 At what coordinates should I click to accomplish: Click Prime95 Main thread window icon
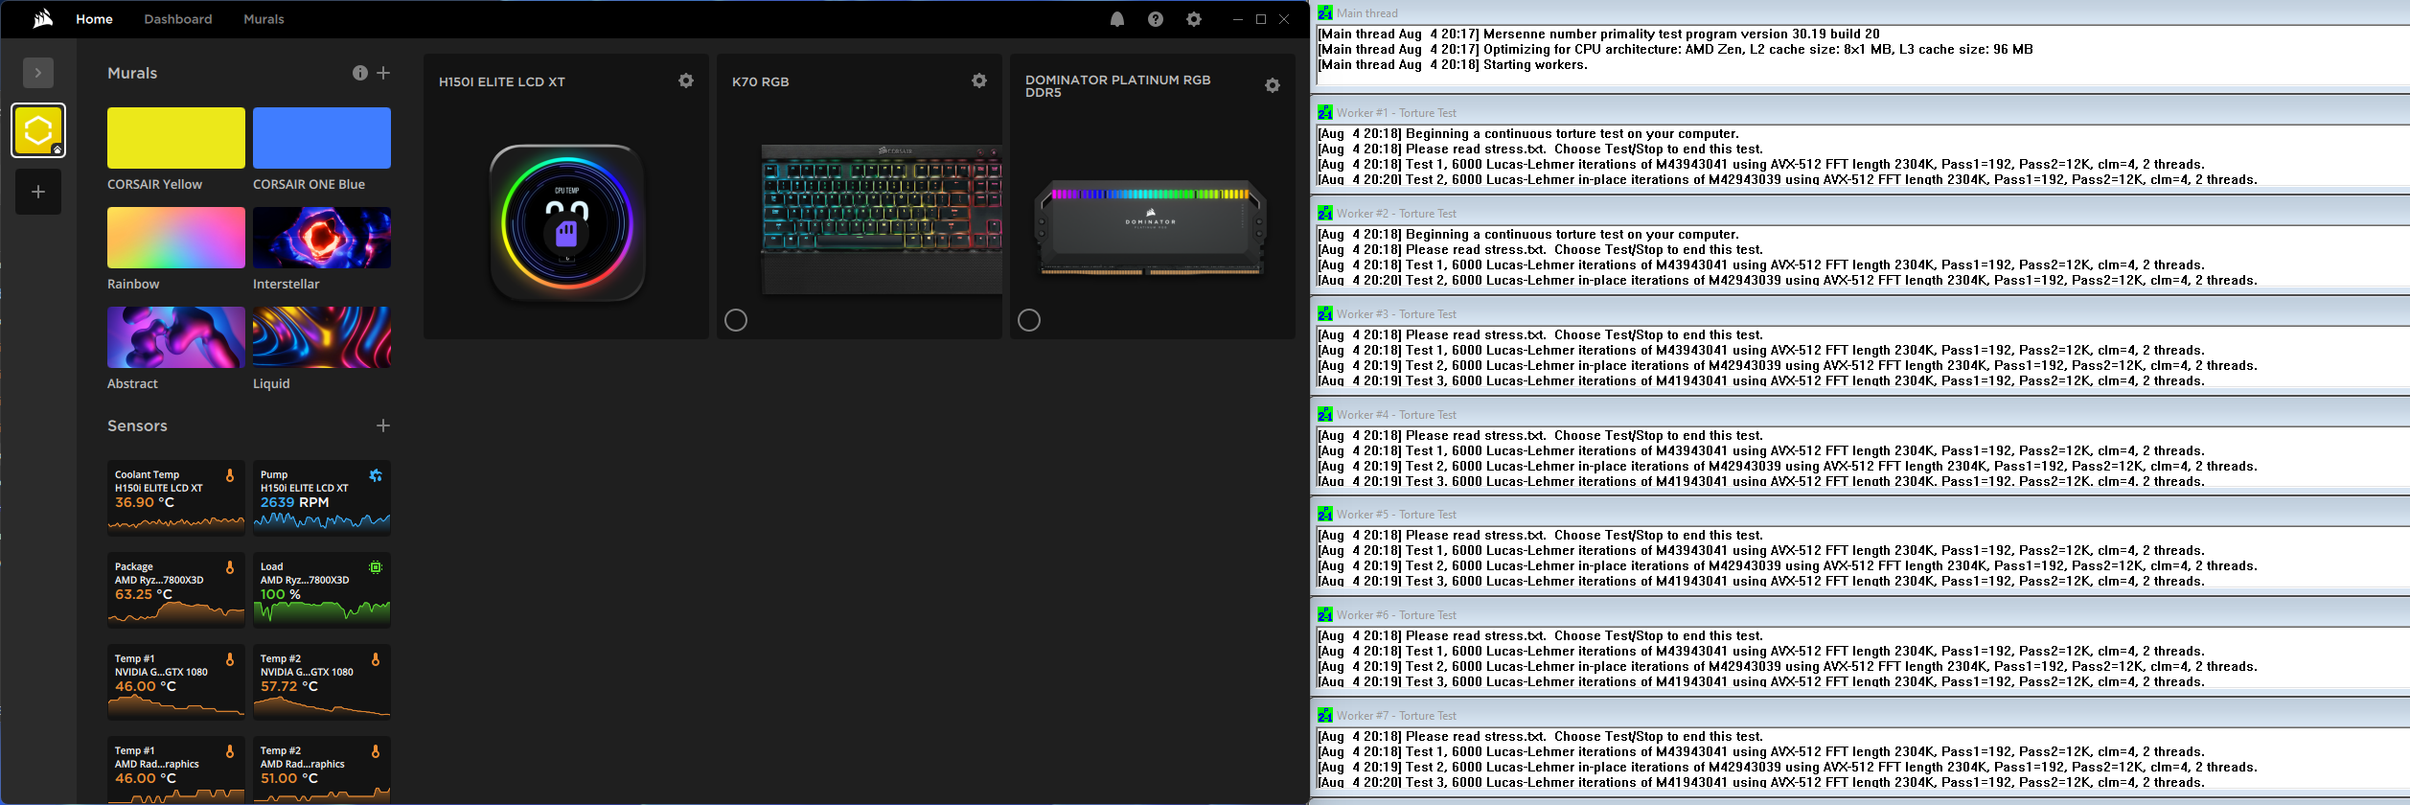1325,12
